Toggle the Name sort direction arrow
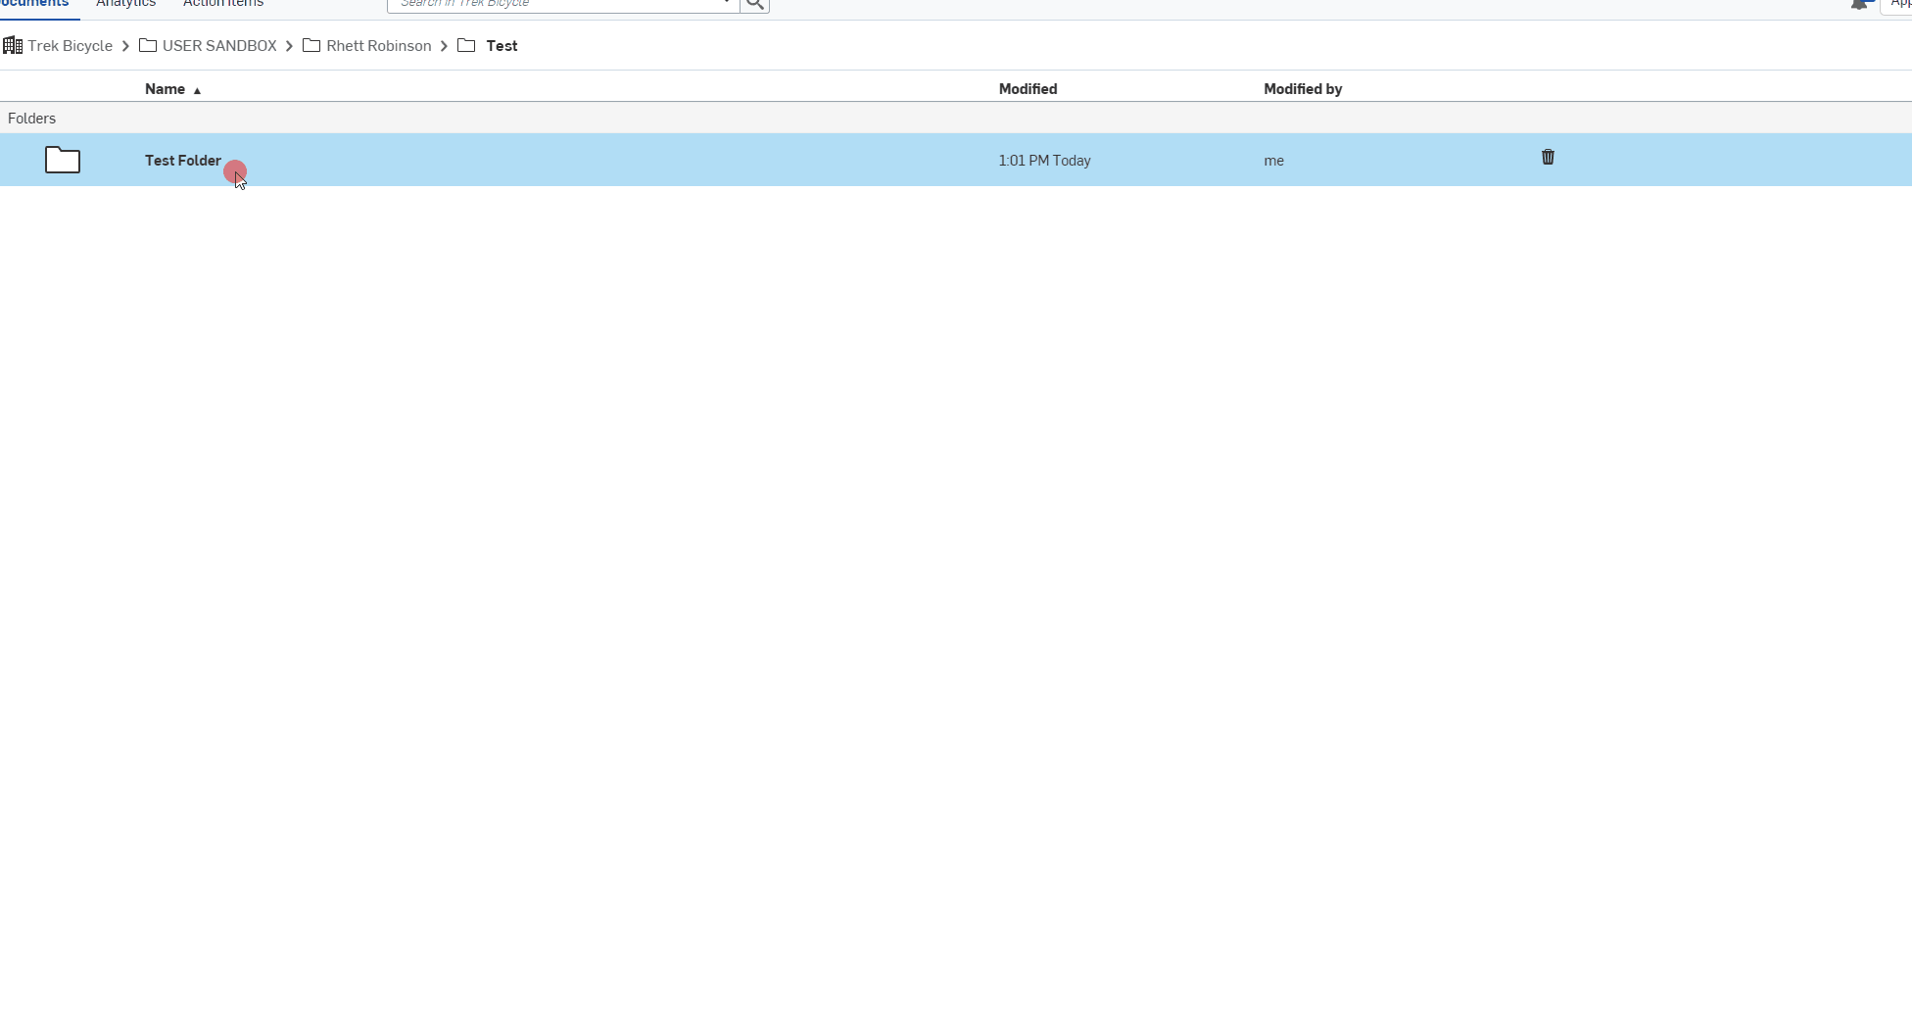This screenshot has height=1009, width=1912. 197,90
